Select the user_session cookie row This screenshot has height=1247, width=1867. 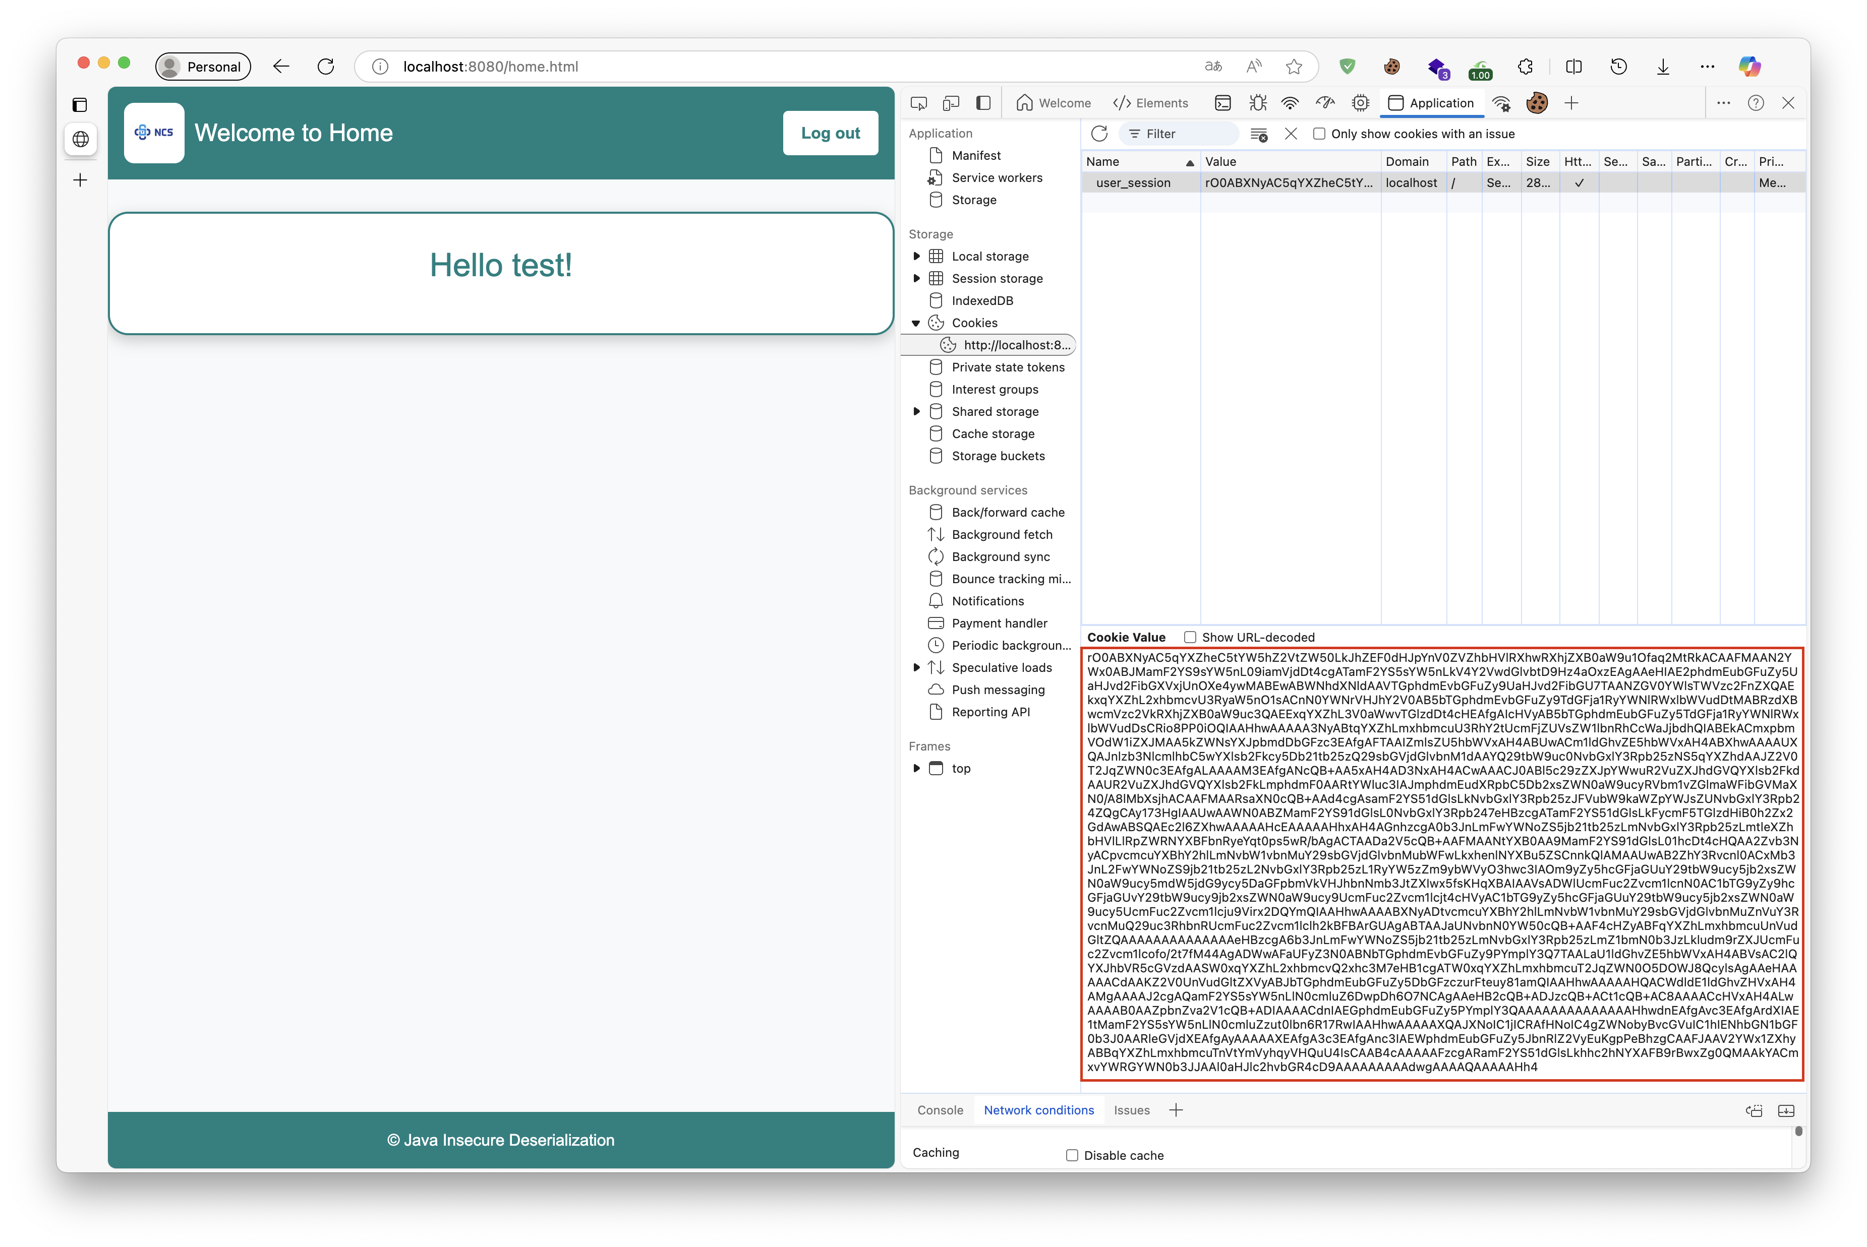point(1133,183)
